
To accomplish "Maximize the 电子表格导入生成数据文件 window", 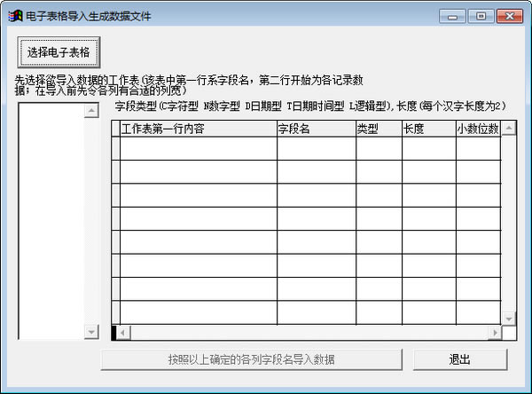I will (x=480, y=15).
